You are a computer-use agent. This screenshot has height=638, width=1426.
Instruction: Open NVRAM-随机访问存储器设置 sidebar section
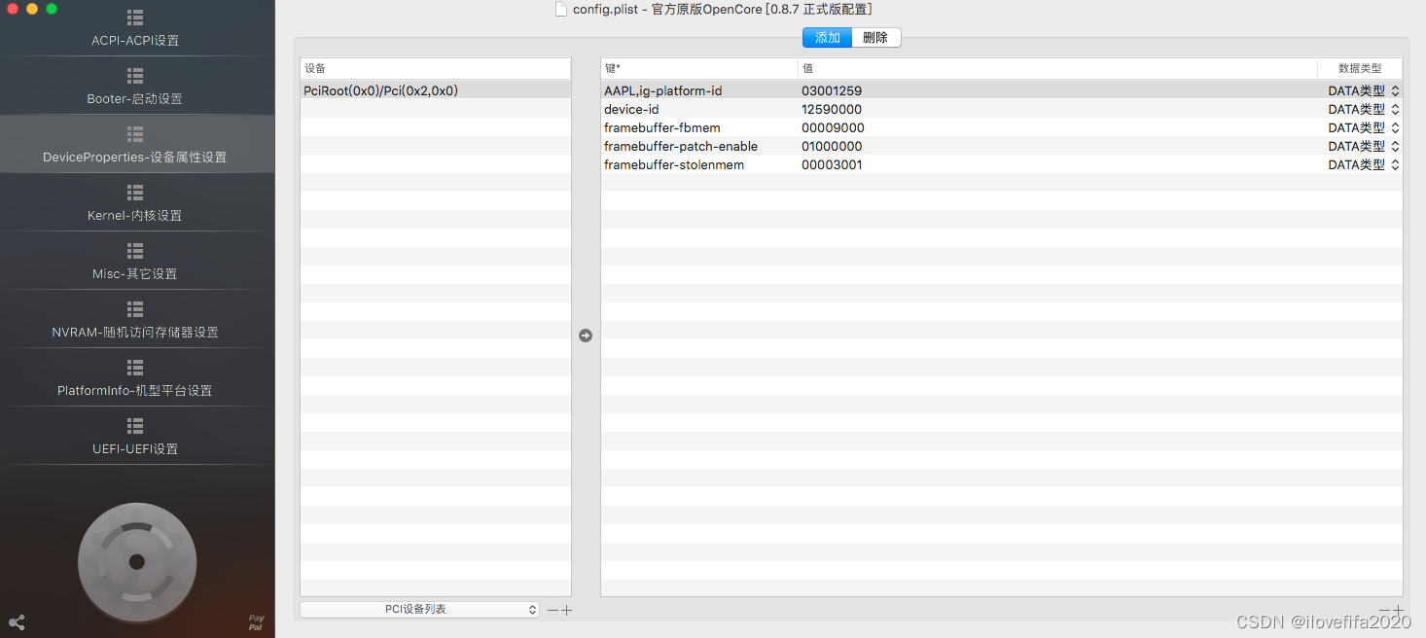[135, 320]
